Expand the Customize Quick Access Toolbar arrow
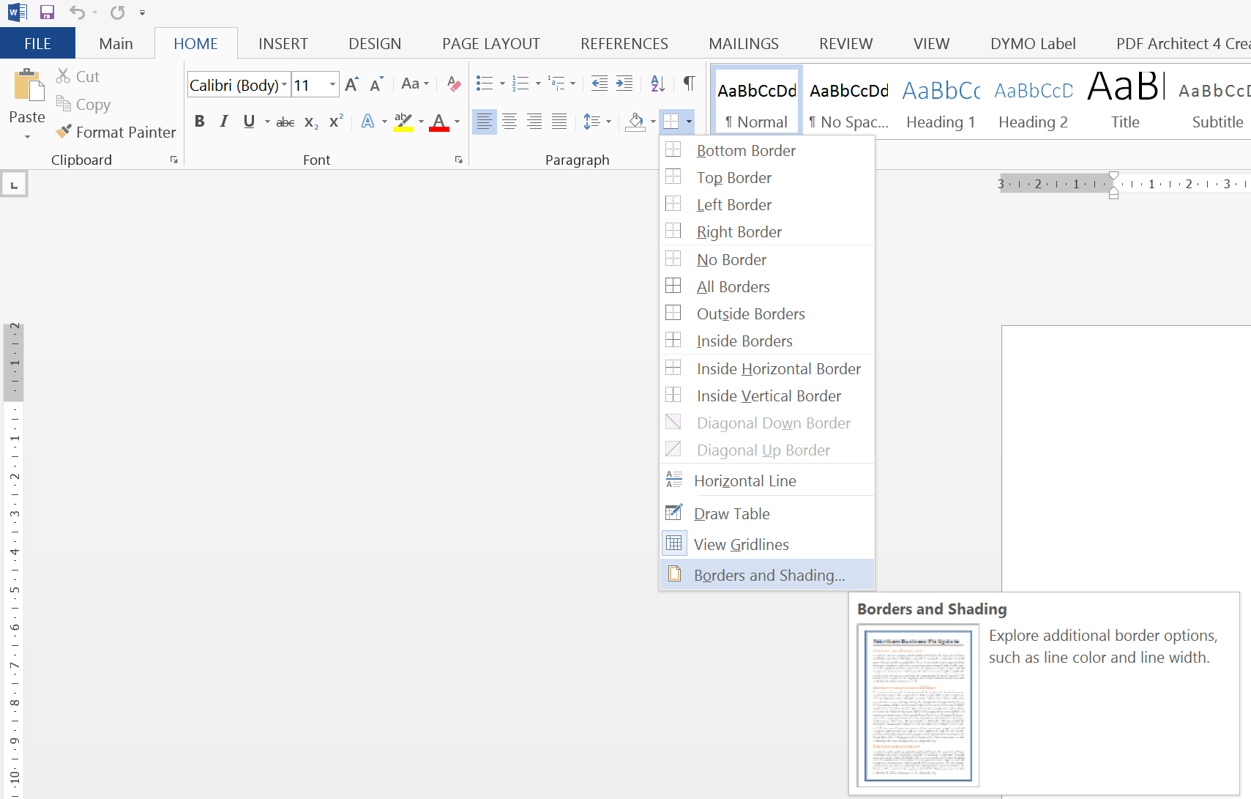The width and height of the screenshot is (1251, 799). (142, 12)
